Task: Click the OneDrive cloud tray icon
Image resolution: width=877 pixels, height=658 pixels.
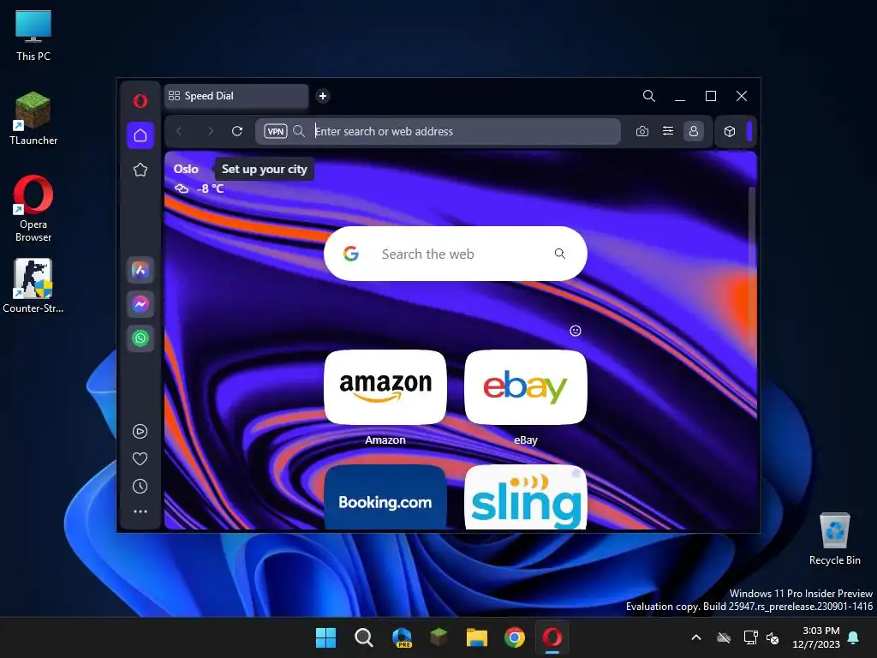Action: click(724, 637)
